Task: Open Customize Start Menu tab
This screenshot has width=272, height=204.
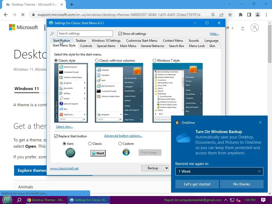Action: tap(142, 41)
